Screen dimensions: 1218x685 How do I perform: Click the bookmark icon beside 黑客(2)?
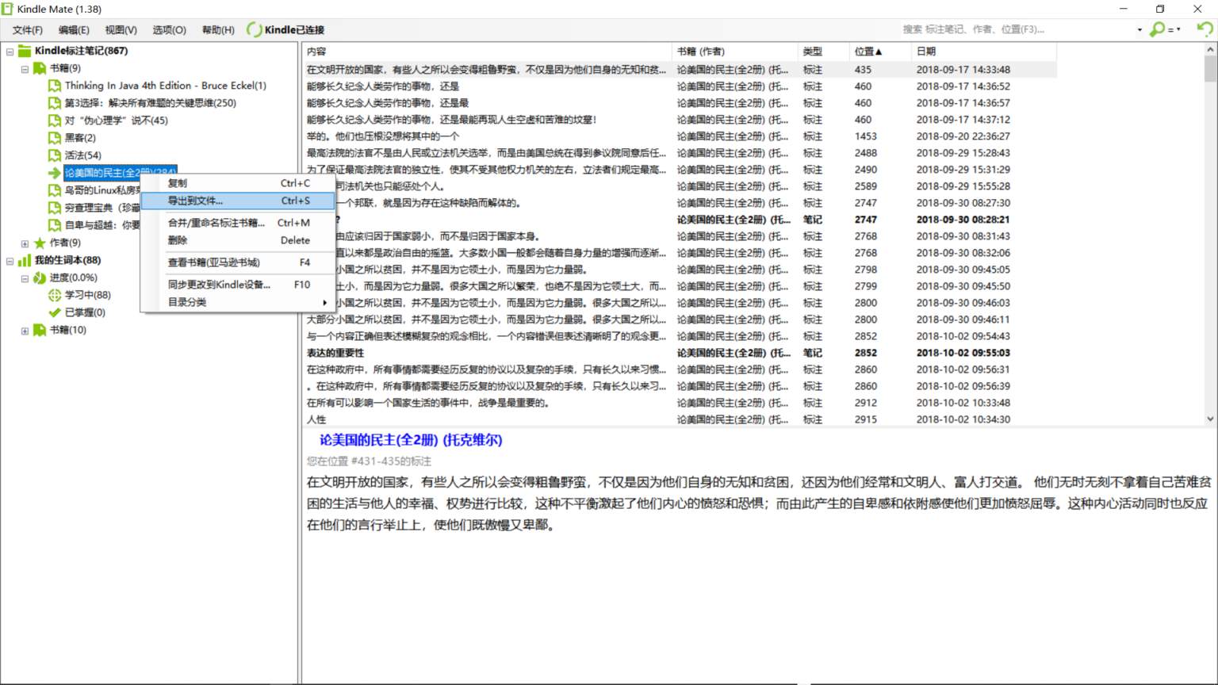pos(55,138)
